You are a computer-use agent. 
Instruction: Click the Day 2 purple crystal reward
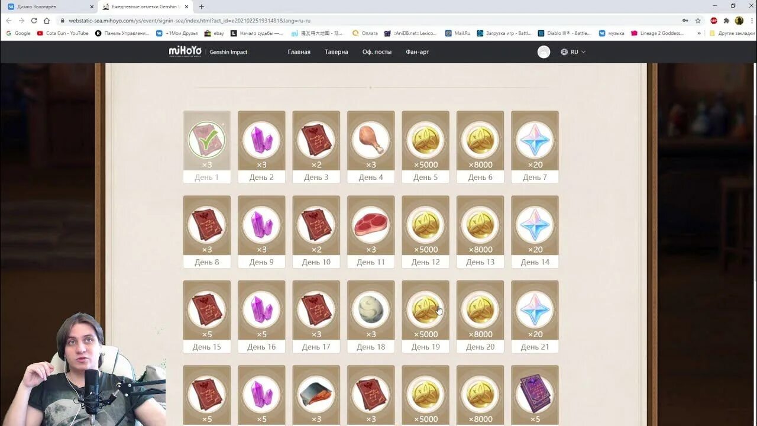tap(261, 147)
